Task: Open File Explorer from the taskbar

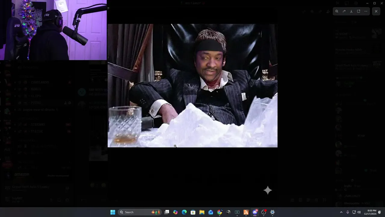Action: (x=202, y=212)
